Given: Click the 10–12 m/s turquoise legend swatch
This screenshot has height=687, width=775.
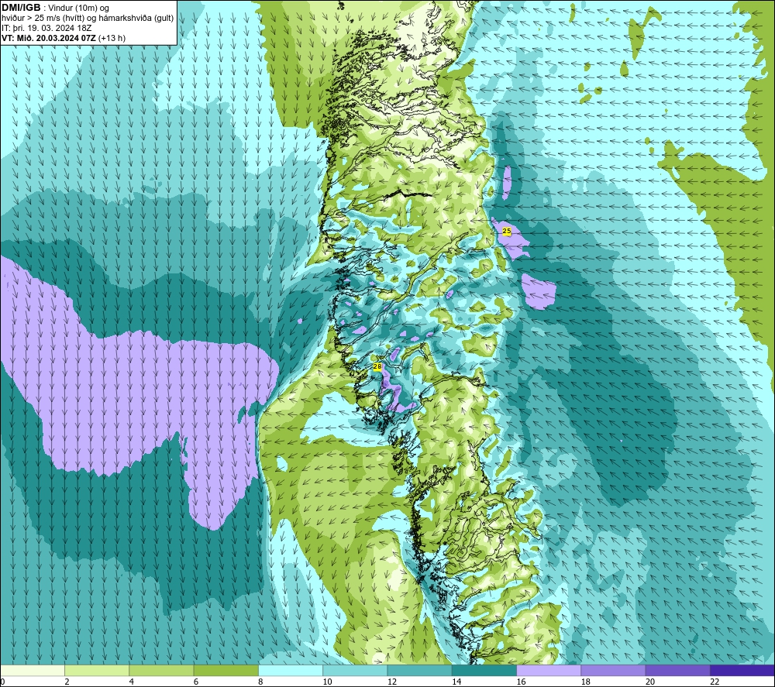Looking at the screenshot, I should 355,670.
